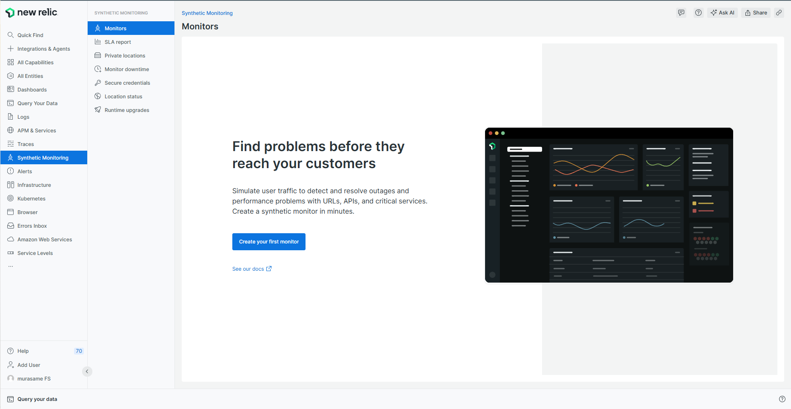Click the SLA report chart icon
Viewport: 791px width, 409px height.
[x=98, y=42]
